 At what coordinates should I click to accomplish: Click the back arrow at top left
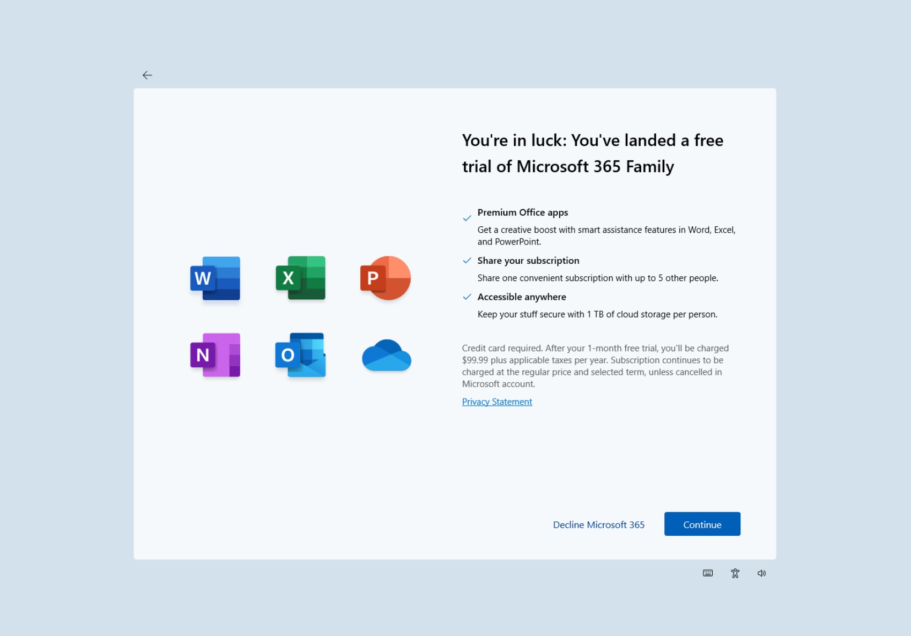pos(147,75)
